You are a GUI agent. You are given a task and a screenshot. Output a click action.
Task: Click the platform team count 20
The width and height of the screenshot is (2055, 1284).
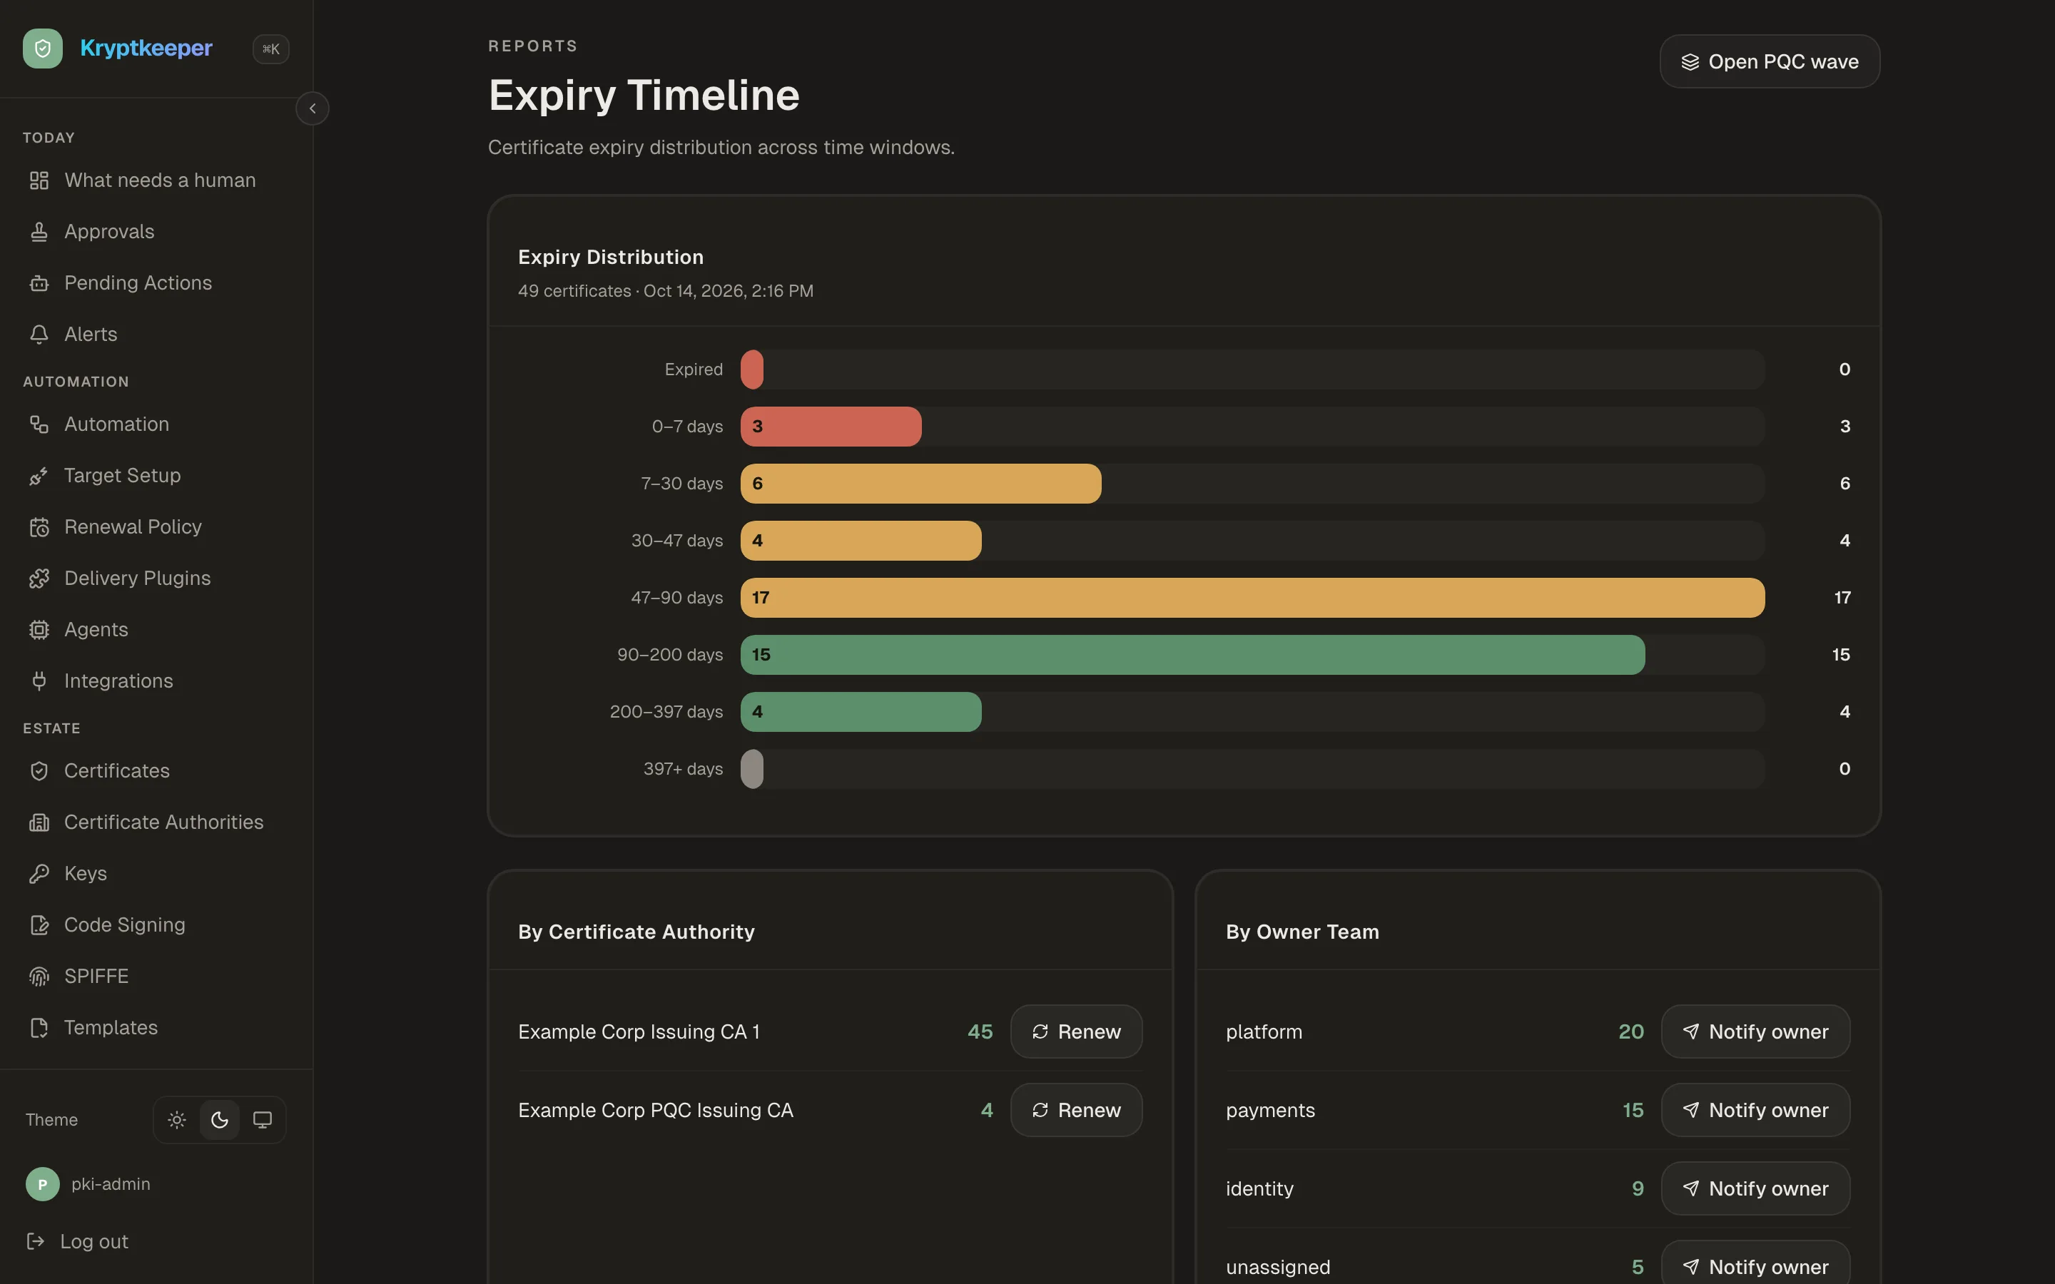click(1630, 1031)
